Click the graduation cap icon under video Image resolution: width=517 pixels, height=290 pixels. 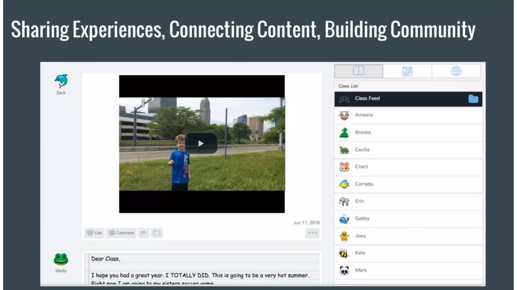pyautogui.click(x=144, y=233)
